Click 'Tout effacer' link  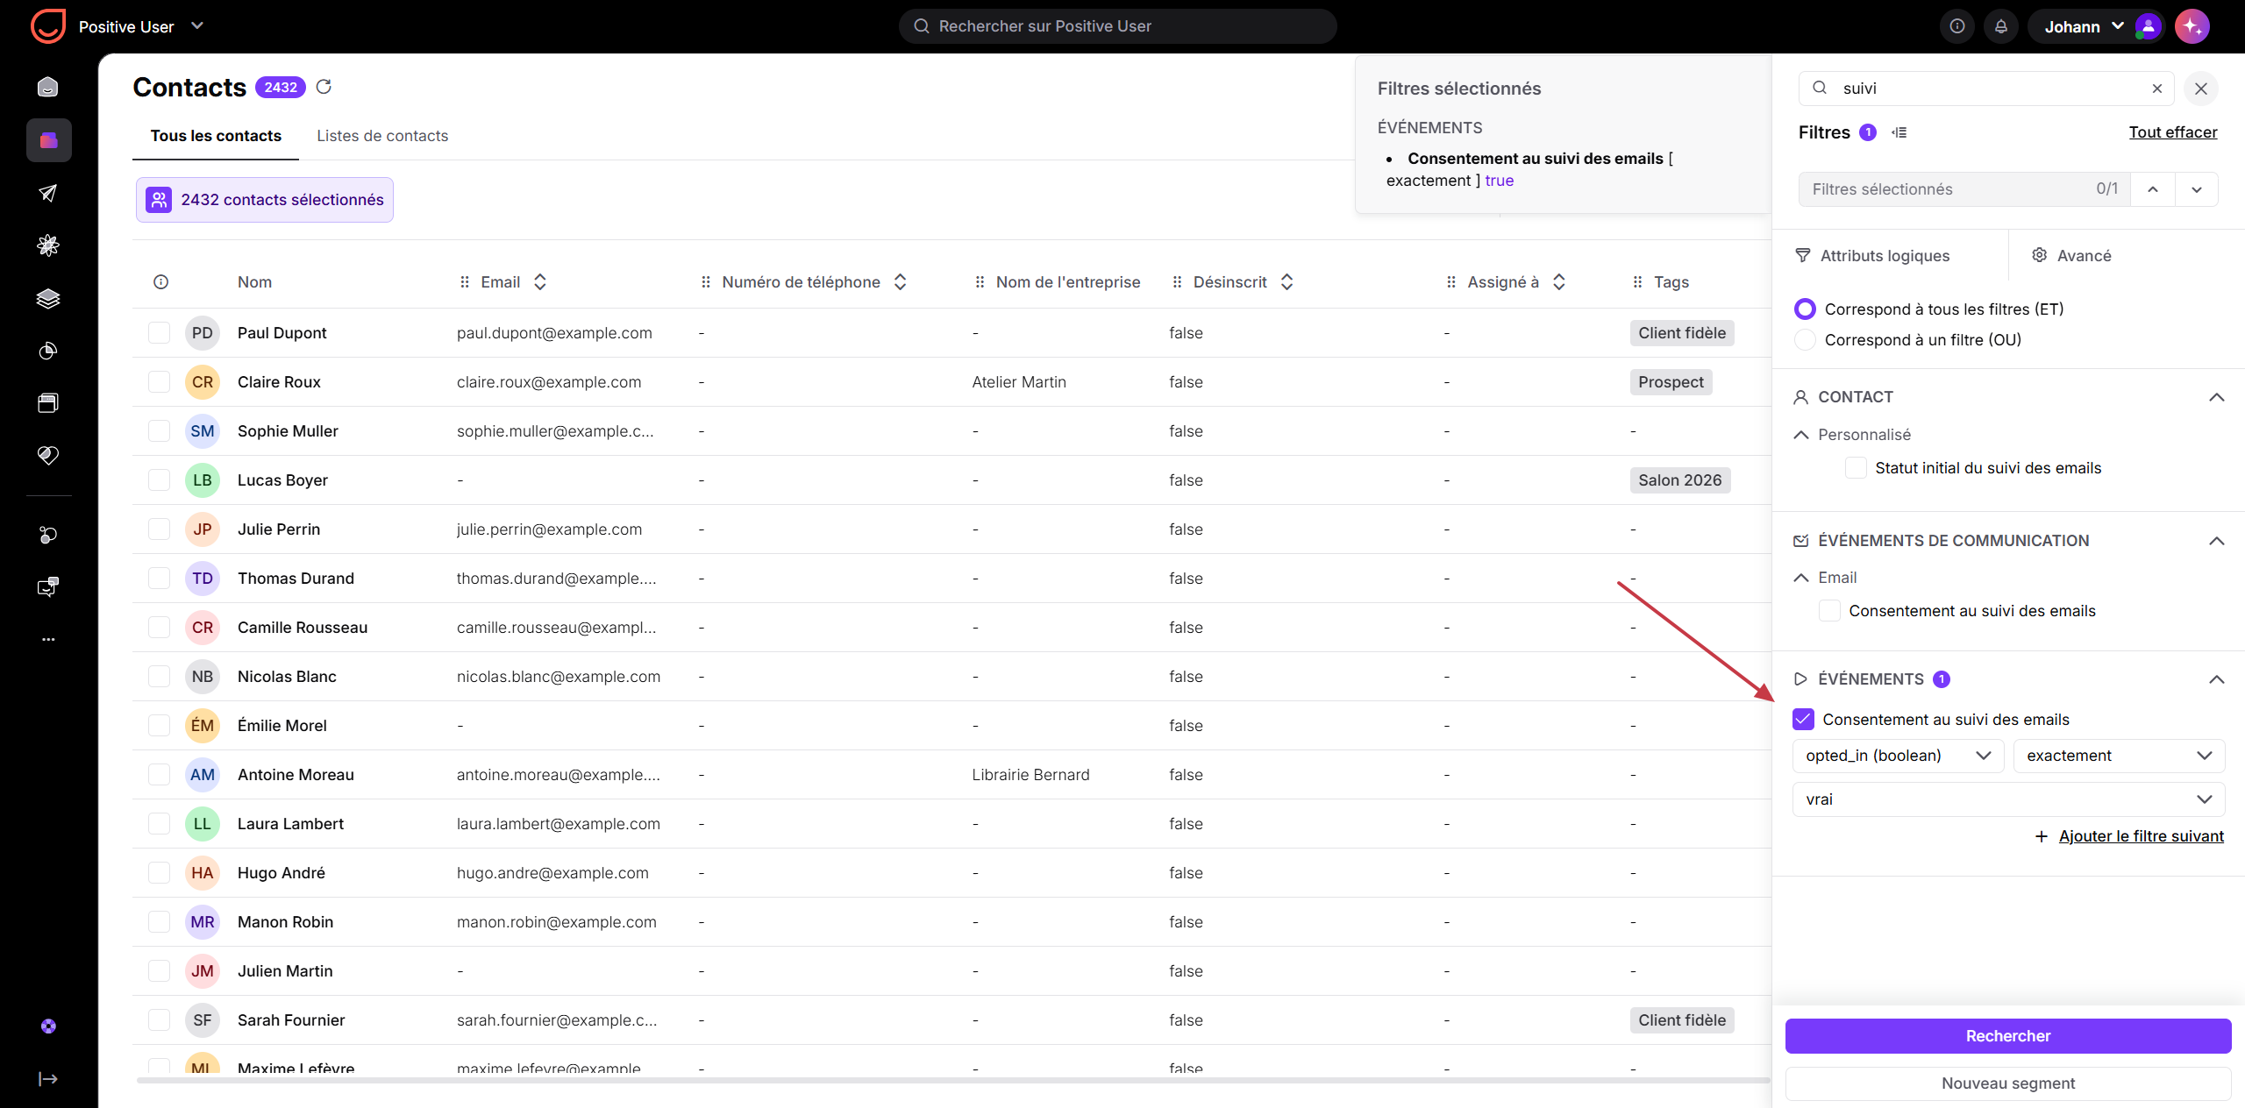(x=2173, y=132)
